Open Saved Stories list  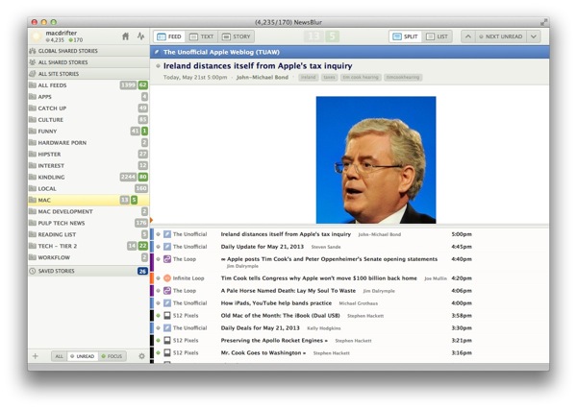(88, 271)
